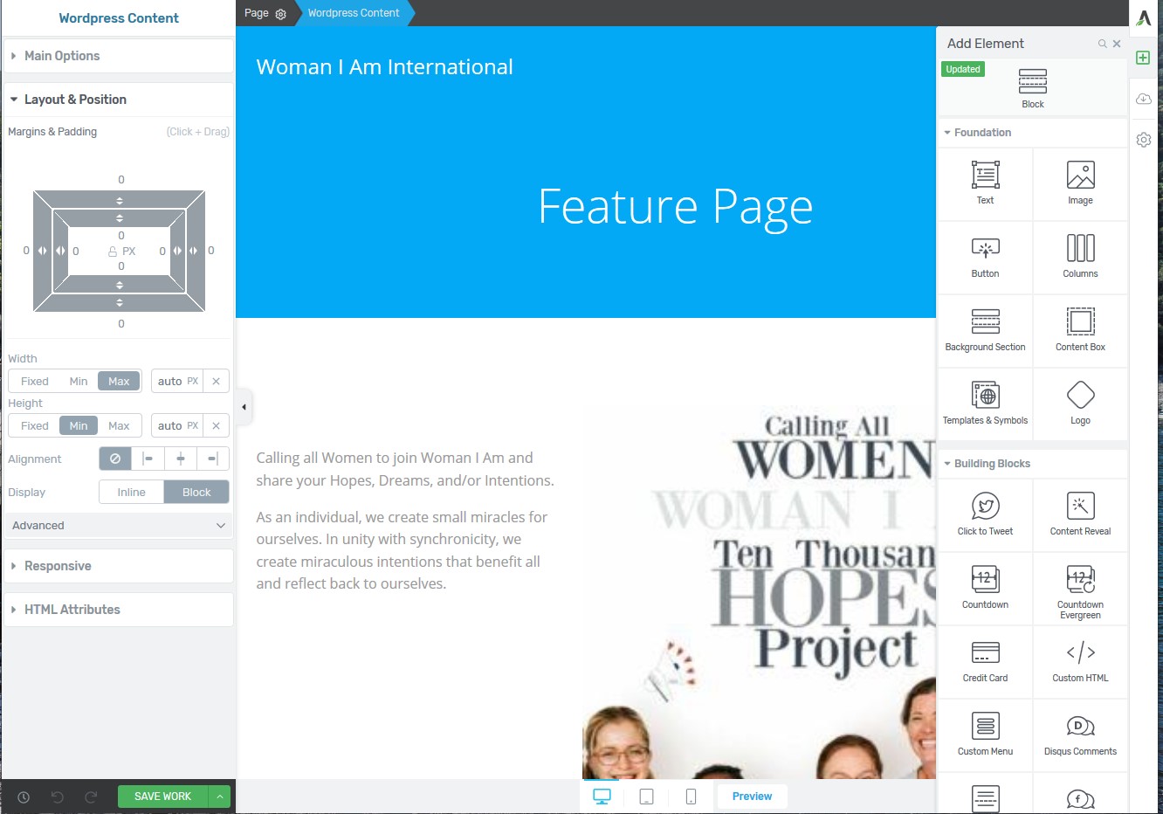1163x814 pixels.
Task: Clear the Height value
Action: click(217, 426)
